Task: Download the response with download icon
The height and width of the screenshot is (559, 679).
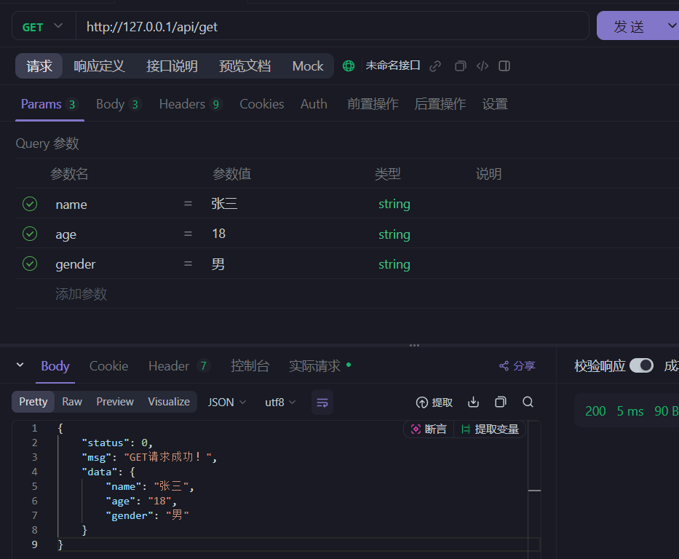Action: tap(473, 403)
